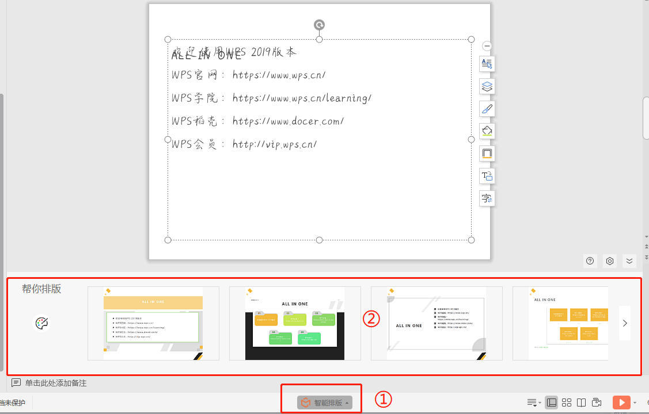
Task: Open the notes display dropdown in status bar
Action: coord(534,402)
